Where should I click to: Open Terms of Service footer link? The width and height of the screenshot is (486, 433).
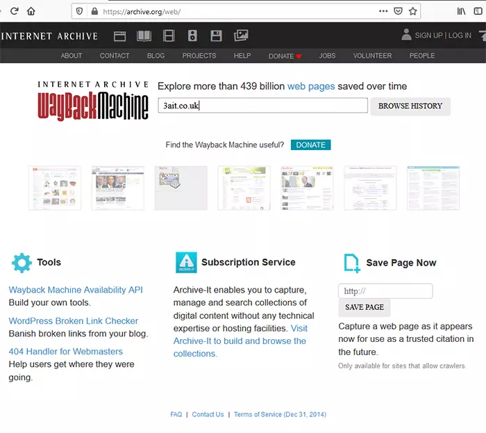click(280, 414)
